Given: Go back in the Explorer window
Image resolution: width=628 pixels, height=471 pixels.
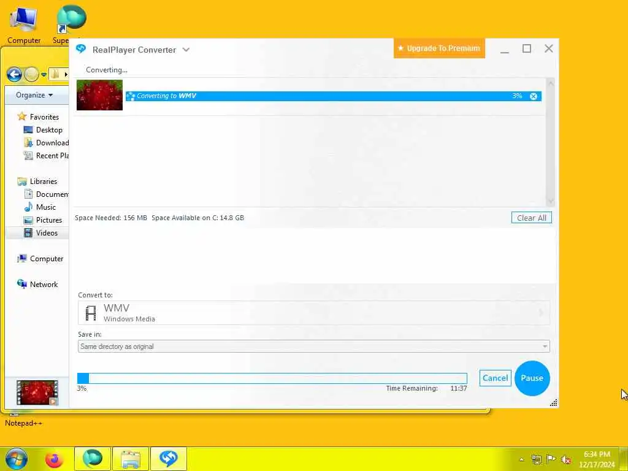Looking at the screenshot, I should pos(15,74).
